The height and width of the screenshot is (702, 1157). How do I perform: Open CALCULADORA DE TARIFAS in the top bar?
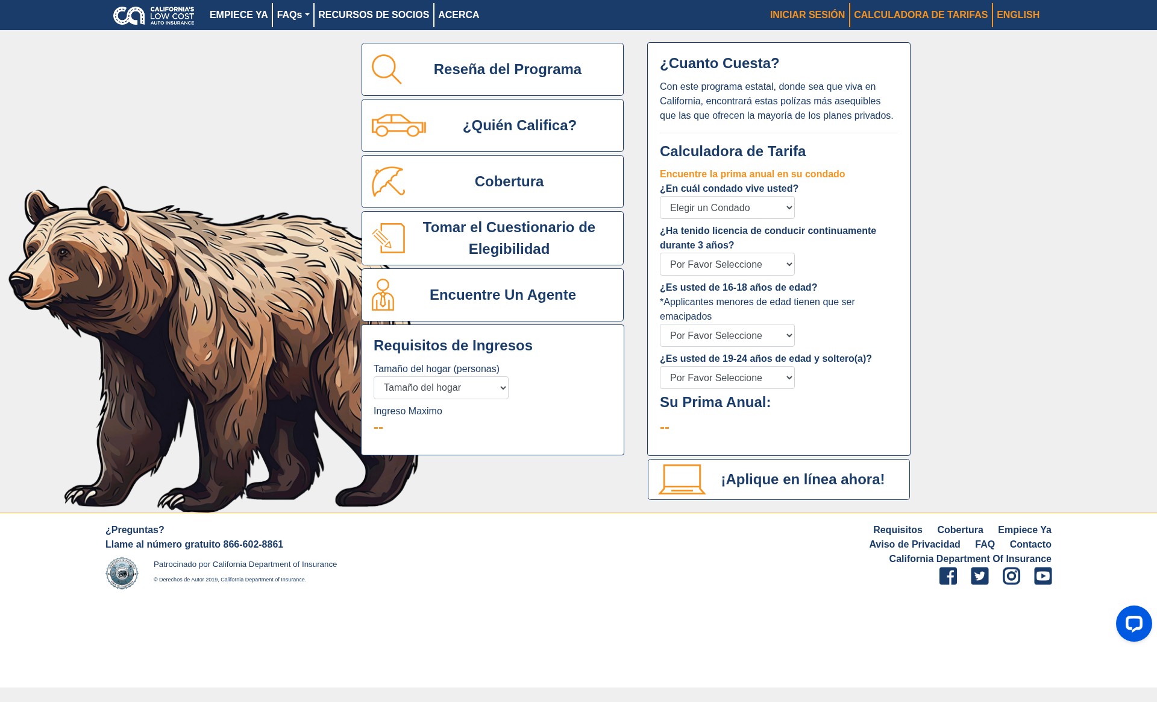[x=921, y=15]
